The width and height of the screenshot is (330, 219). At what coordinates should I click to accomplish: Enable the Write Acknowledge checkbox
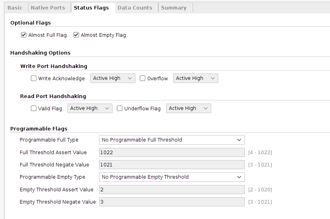coord(34,78)
